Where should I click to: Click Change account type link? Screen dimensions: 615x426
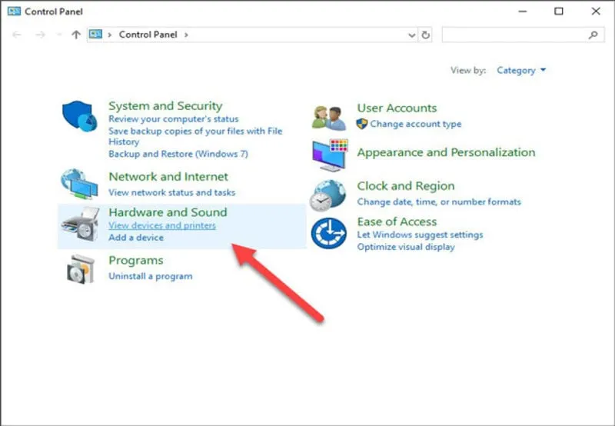[x=415, y=124]
